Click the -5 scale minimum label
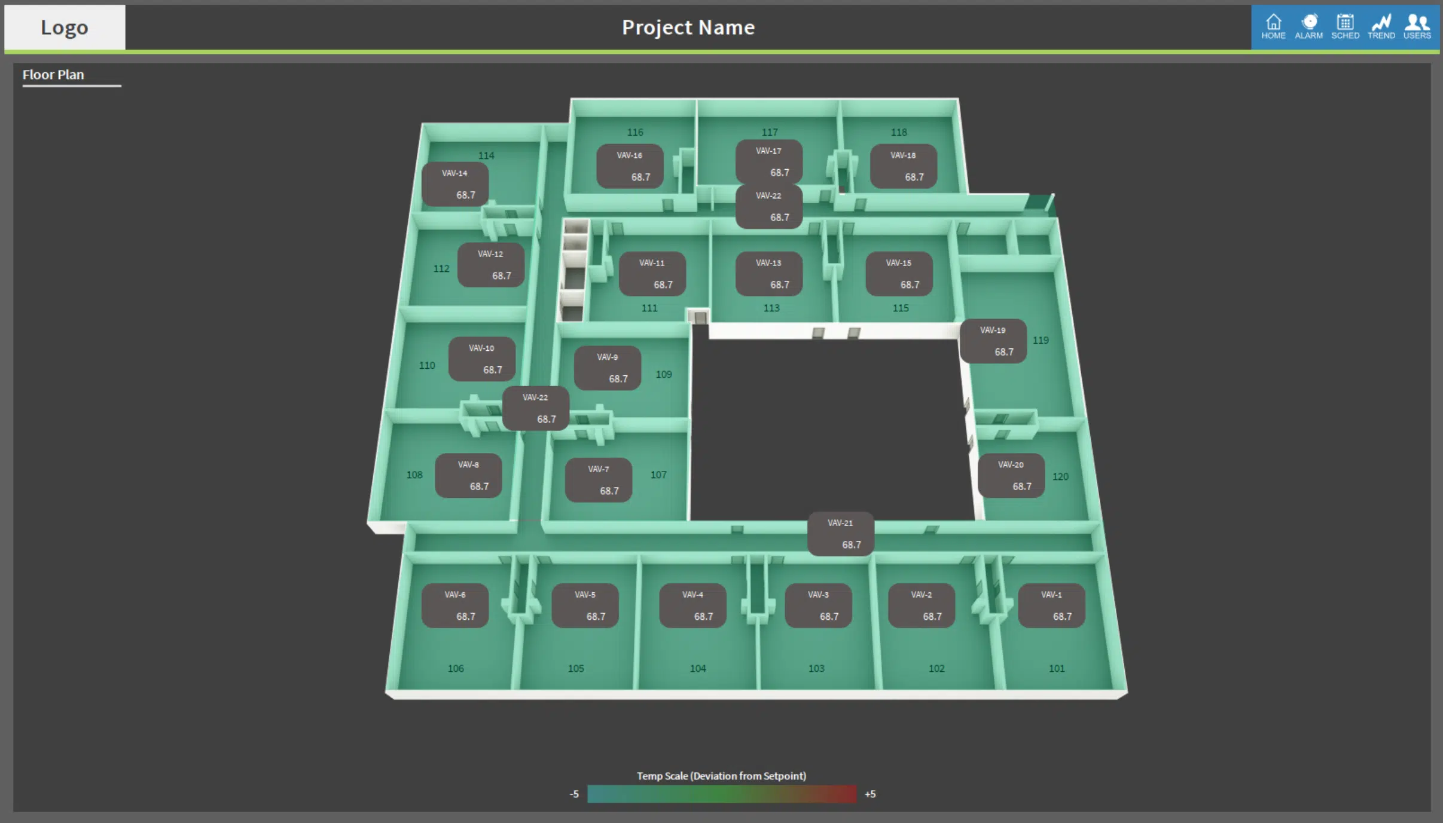 pyautogui.click(x=574, y=794)
